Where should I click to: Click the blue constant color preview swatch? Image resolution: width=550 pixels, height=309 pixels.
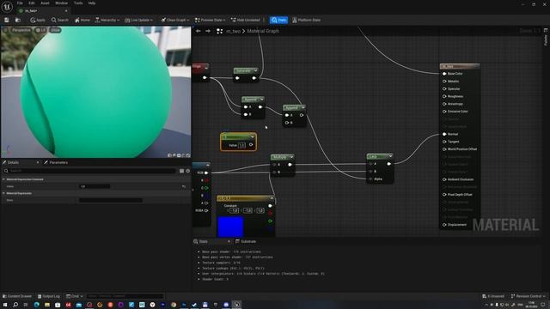(230, 227)
